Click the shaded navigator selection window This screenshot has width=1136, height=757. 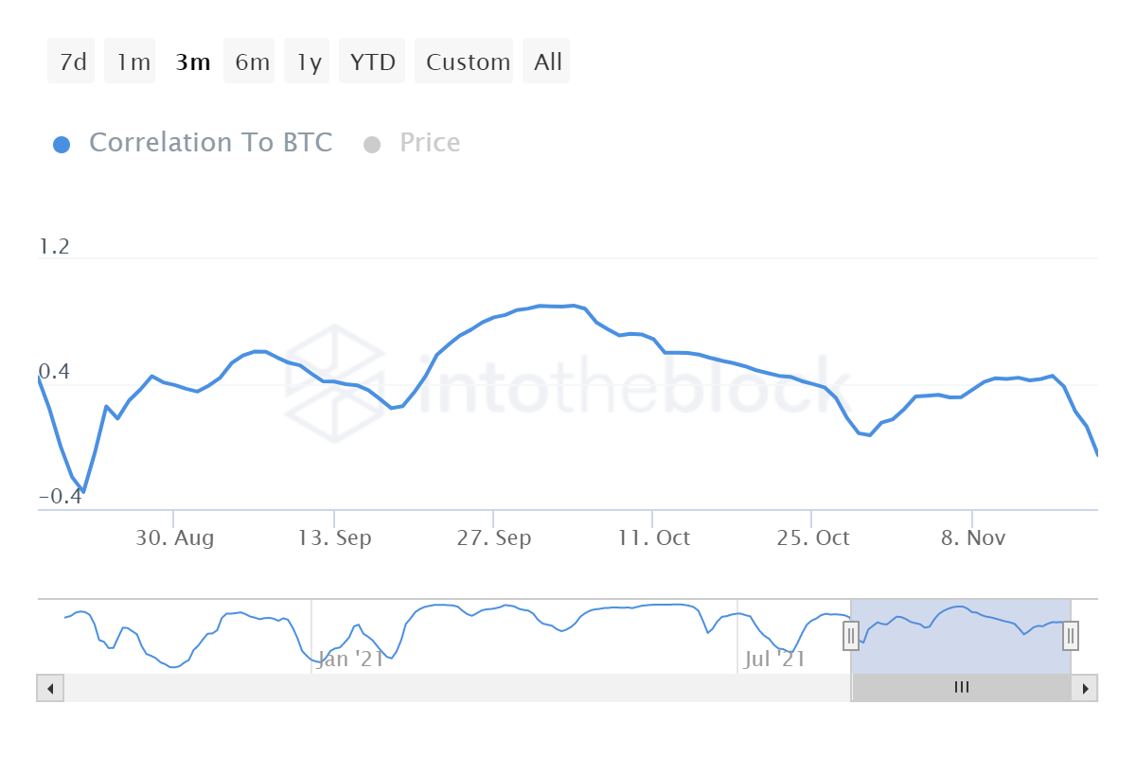tap(961, 653)
